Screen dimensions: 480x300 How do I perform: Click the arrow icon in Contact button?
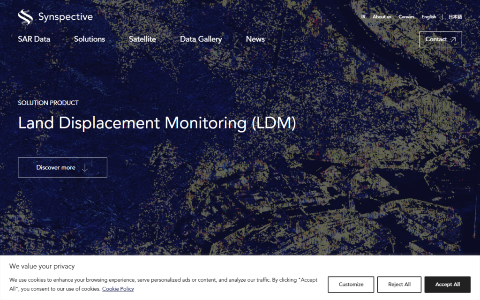(453, 39)
